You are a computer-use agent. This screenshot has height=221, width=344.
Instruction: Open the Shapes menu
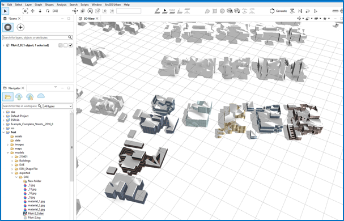pos(49,5)
